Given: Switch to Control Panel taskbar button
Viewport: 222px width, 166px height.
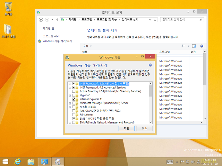Looking at the screenshot, I should click(44, 162).
